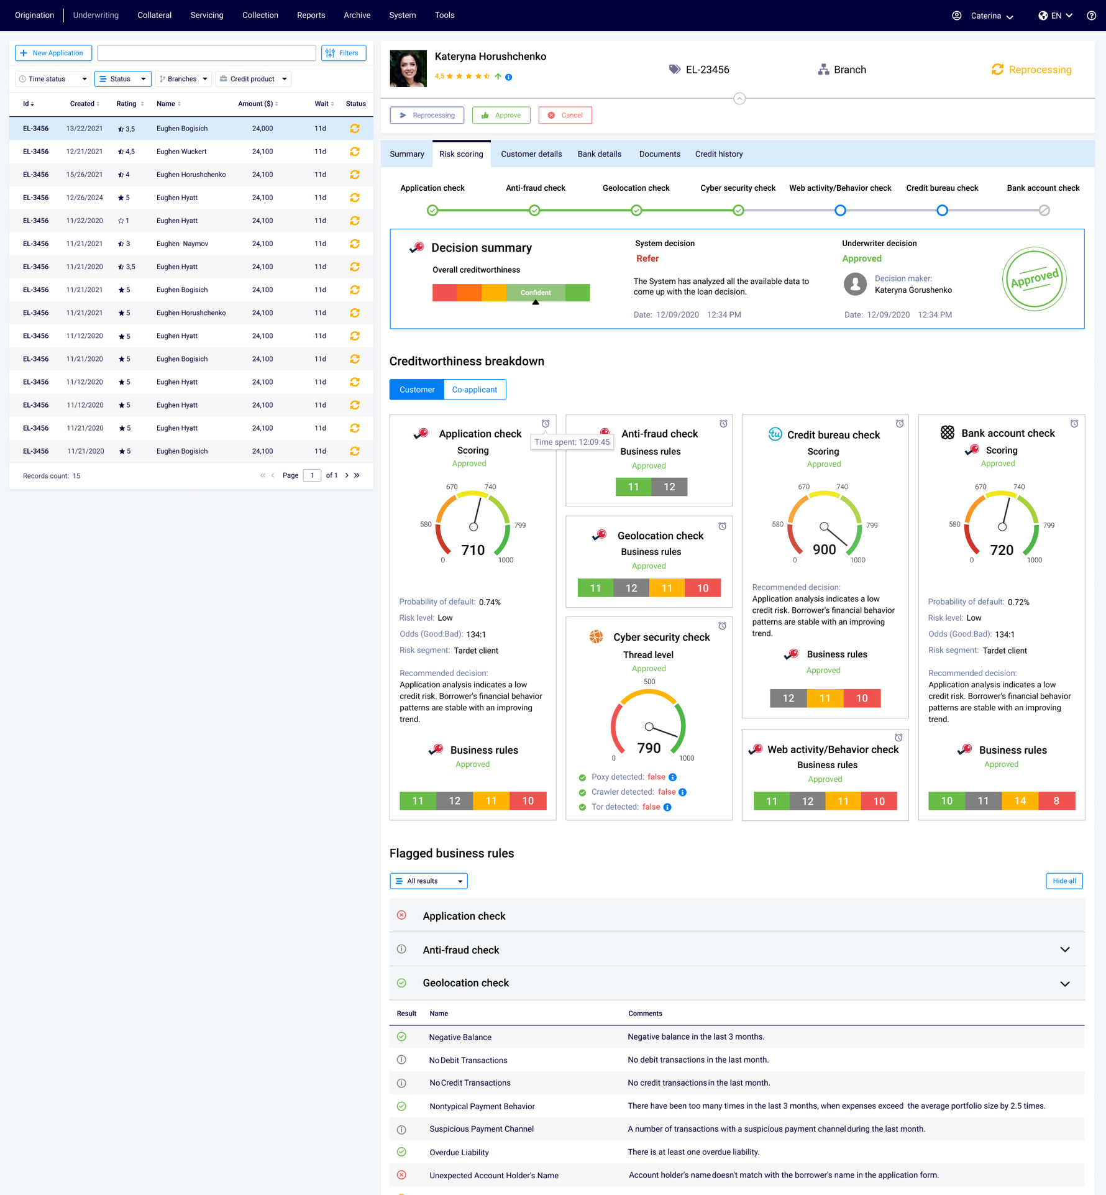Open the Customer details tab
Screen dimensions: 1106x1195
tap(531, 154)
